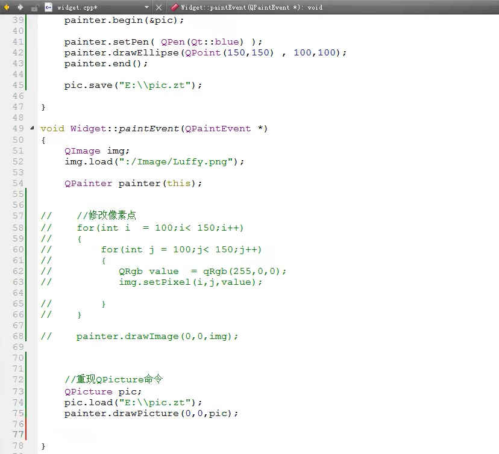Screen dimensions: 499x454
Task: Click line number 54 in the gutter
Action: click(18, 183)
